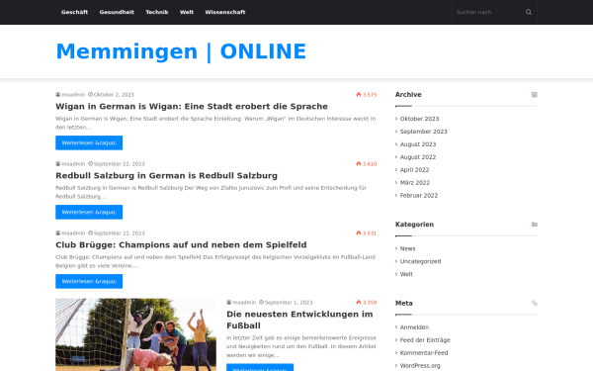Click the moadmin author link on Wigan post

73,95
